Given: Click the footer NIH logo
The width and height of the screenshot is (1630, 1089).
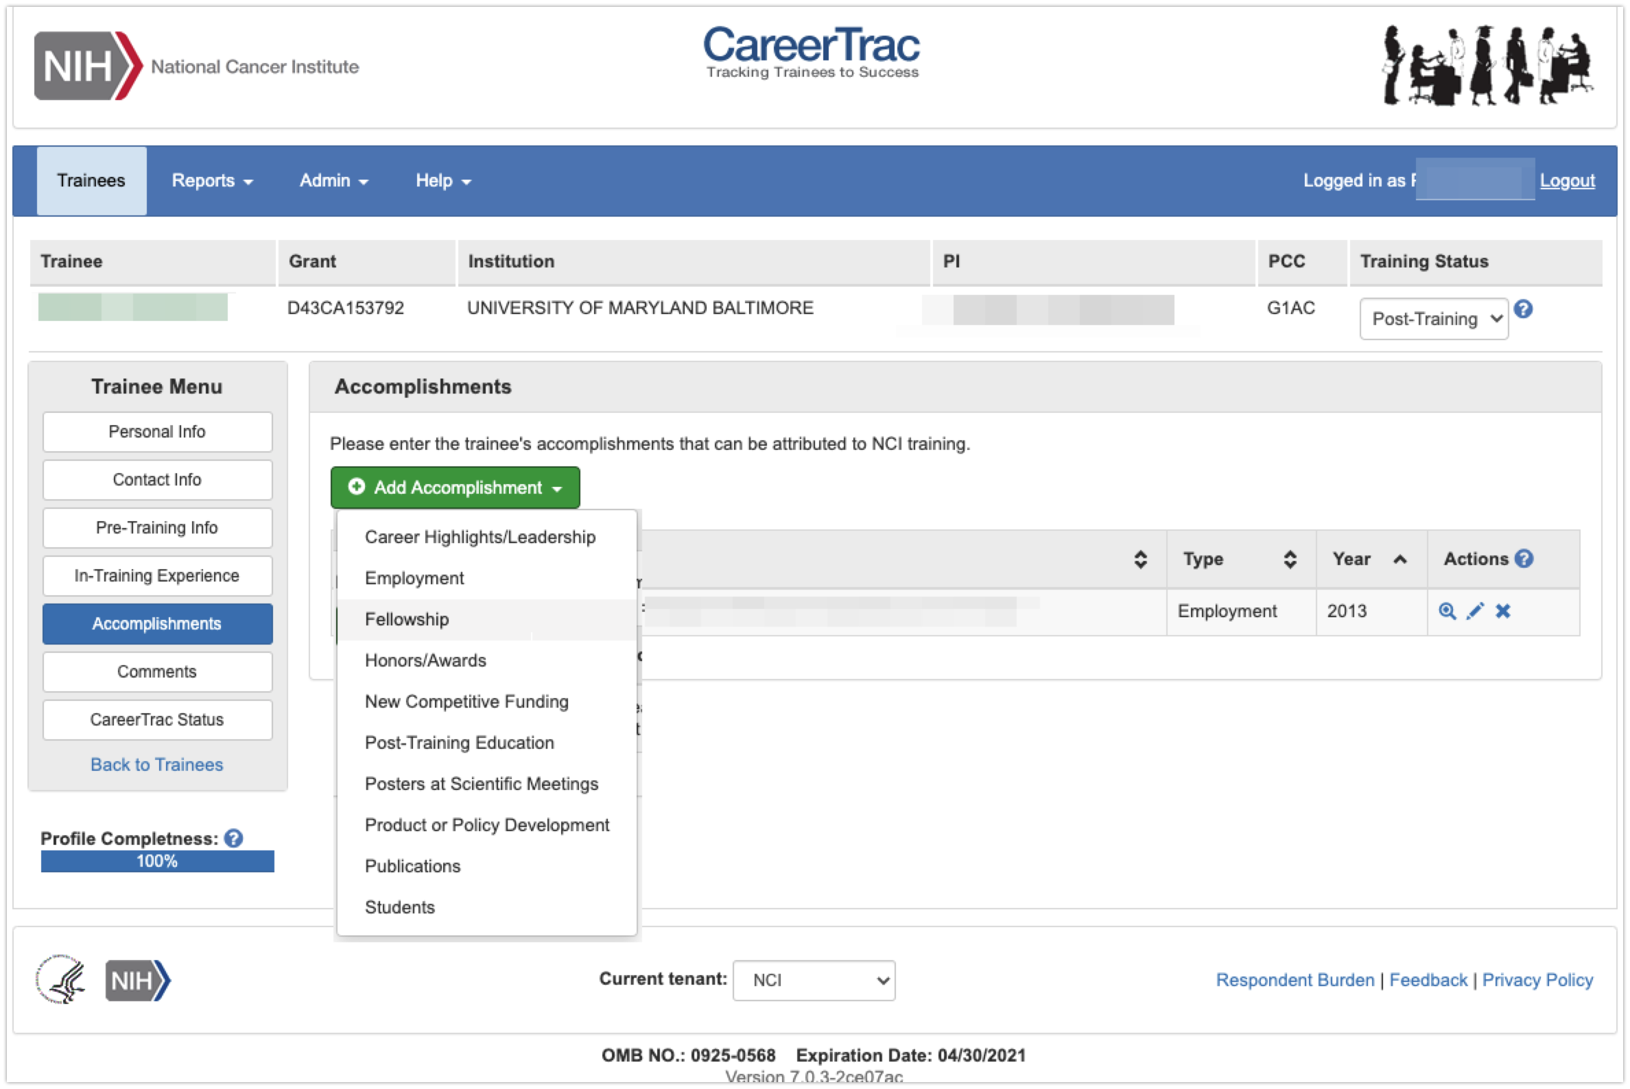Looking at the screenshot, I should pyautogui.click(x=138, y=980).
